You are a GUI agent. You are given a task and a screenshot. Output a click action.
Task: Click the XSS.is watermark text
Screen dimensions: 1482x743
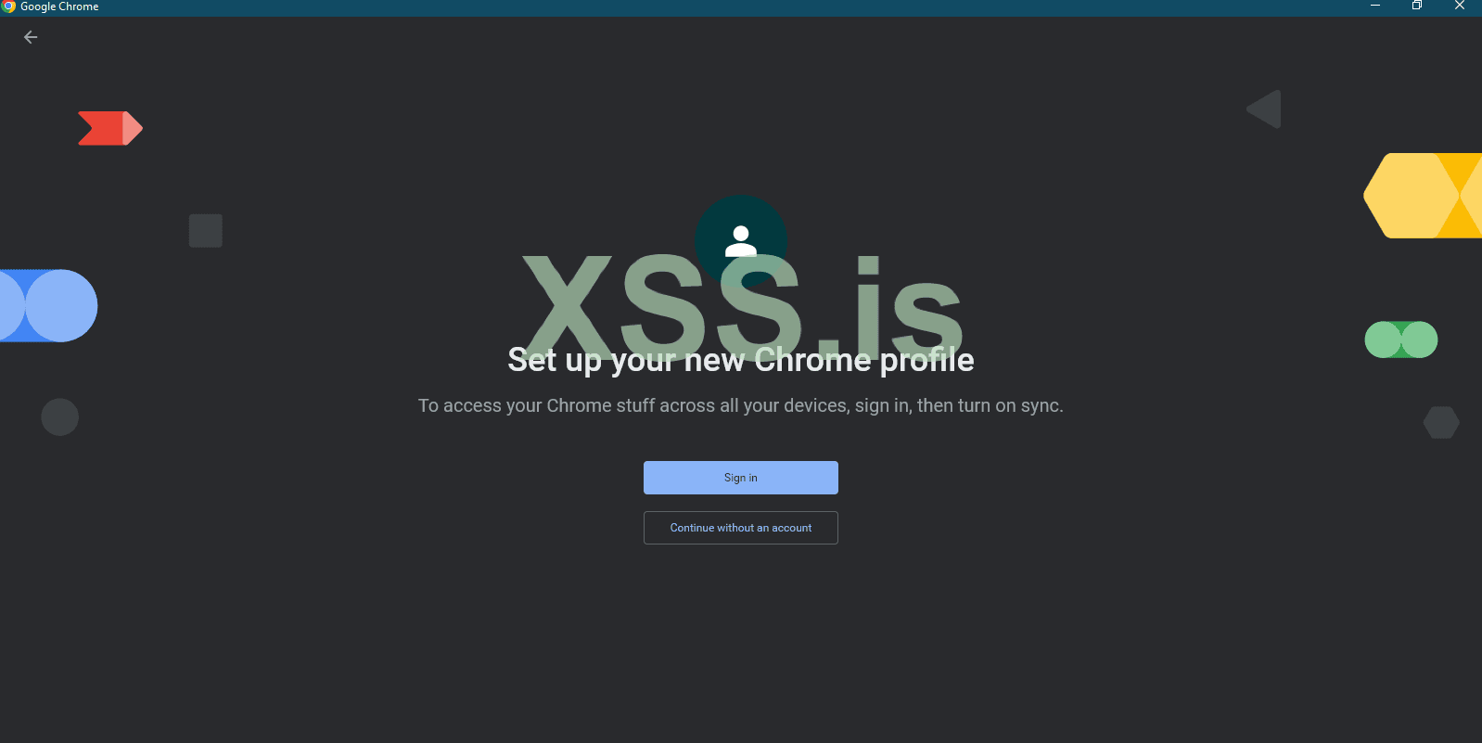(742, 306)
